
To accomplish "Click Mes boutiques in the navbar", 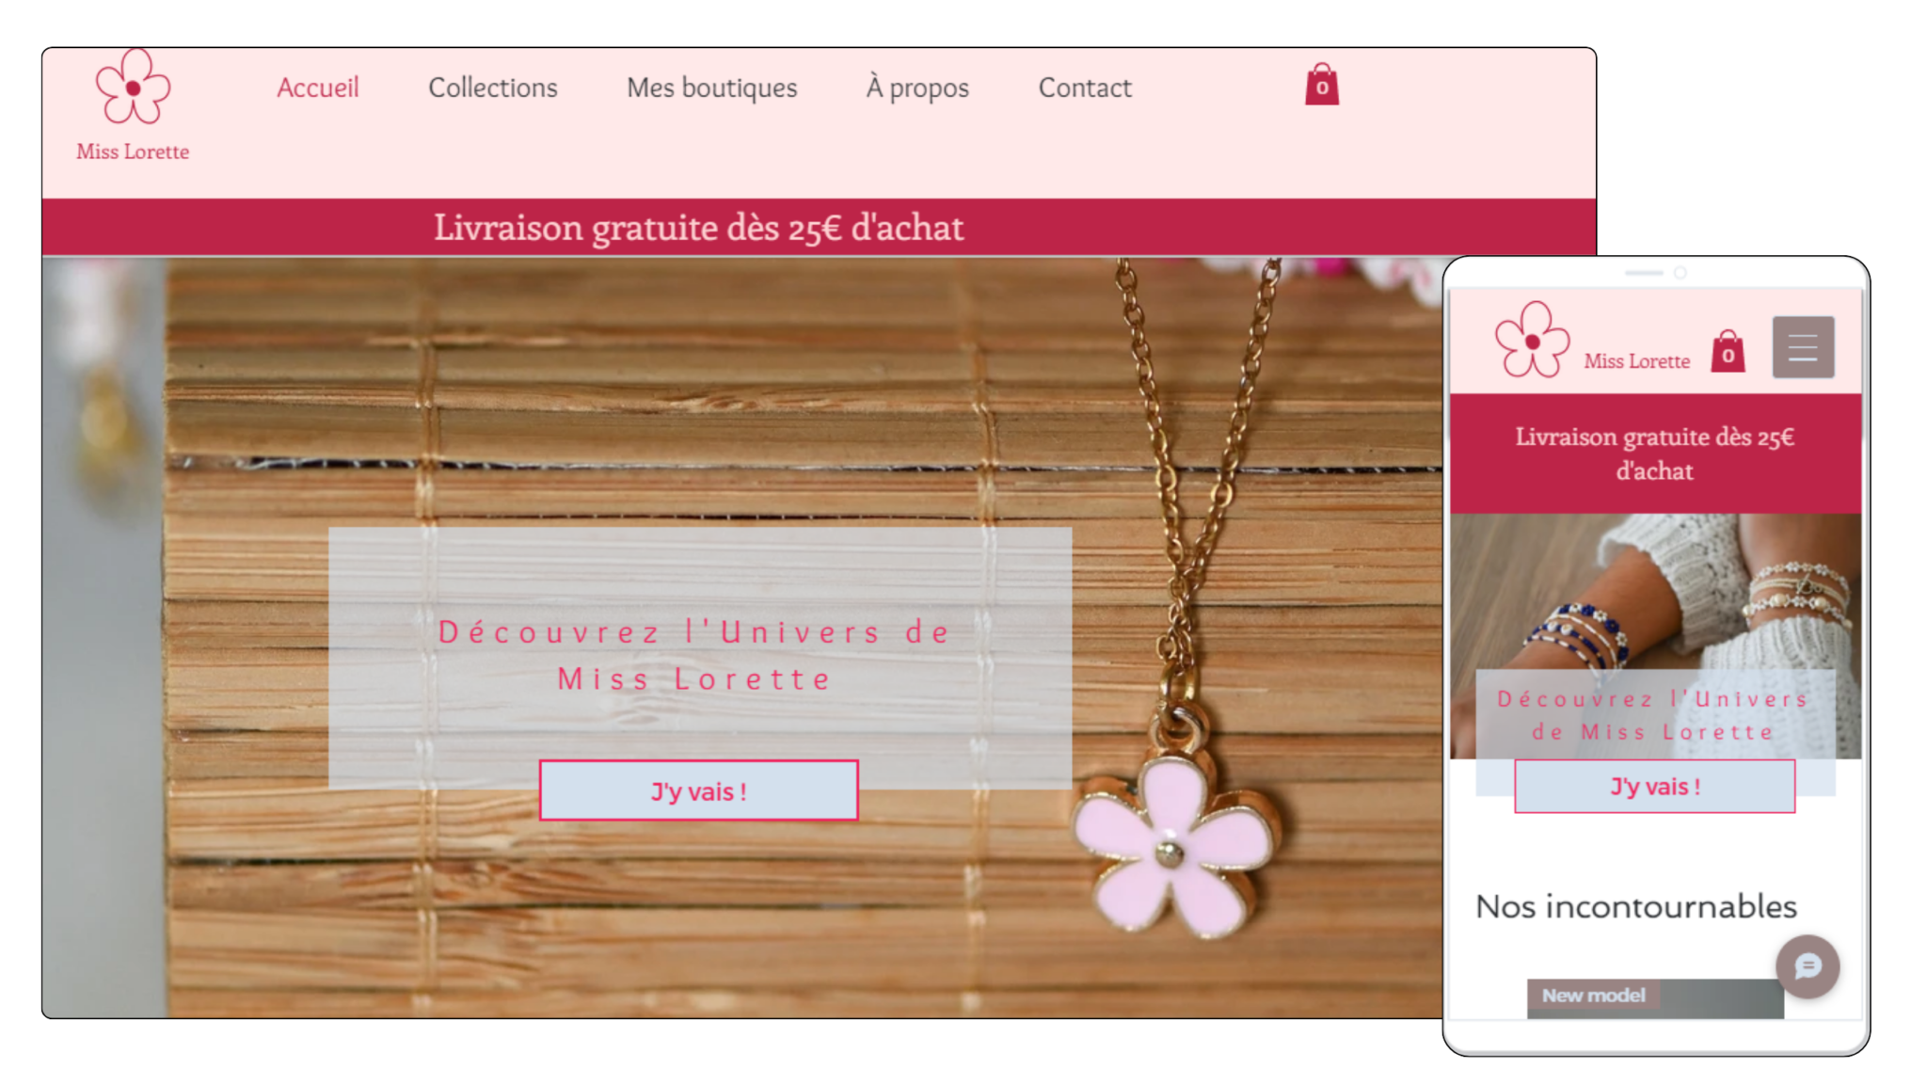I will [712, 88].
